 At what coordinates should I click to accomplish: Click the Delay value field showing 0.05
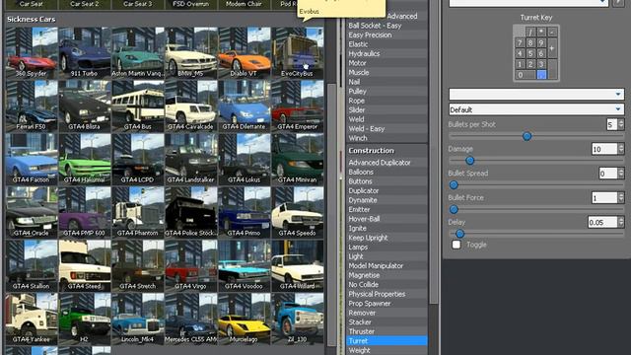click(x=602, y=222)
